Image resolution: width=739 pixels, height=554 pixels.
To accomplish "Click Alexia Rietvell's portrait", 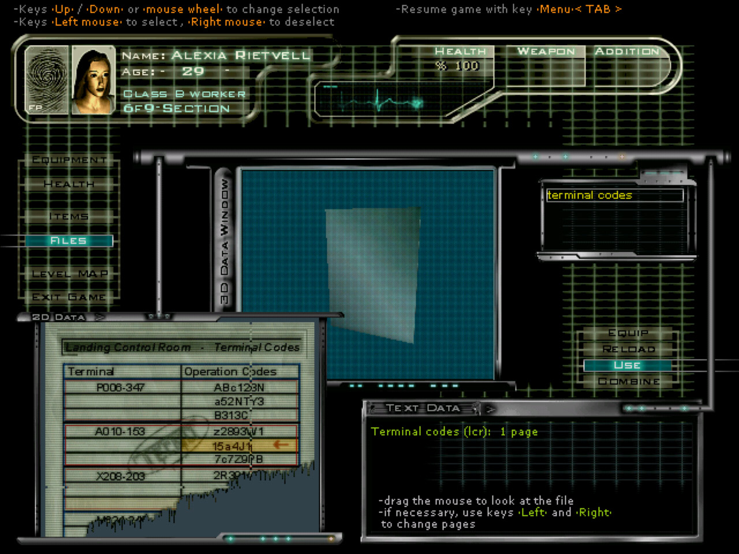I will 92,80.
